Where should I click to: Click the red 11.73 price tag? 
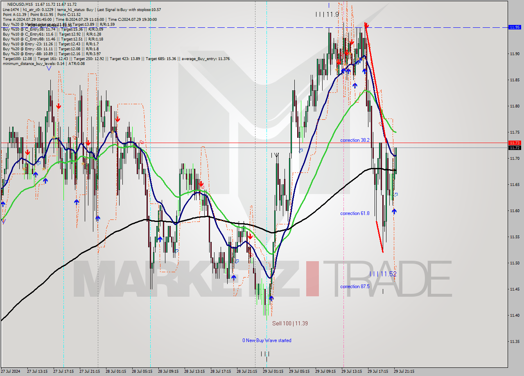(x=514, y=143)
